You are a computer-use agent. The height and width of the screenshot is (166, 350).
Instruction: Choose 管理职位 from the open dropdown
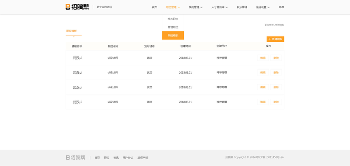(x=173, y=27)
